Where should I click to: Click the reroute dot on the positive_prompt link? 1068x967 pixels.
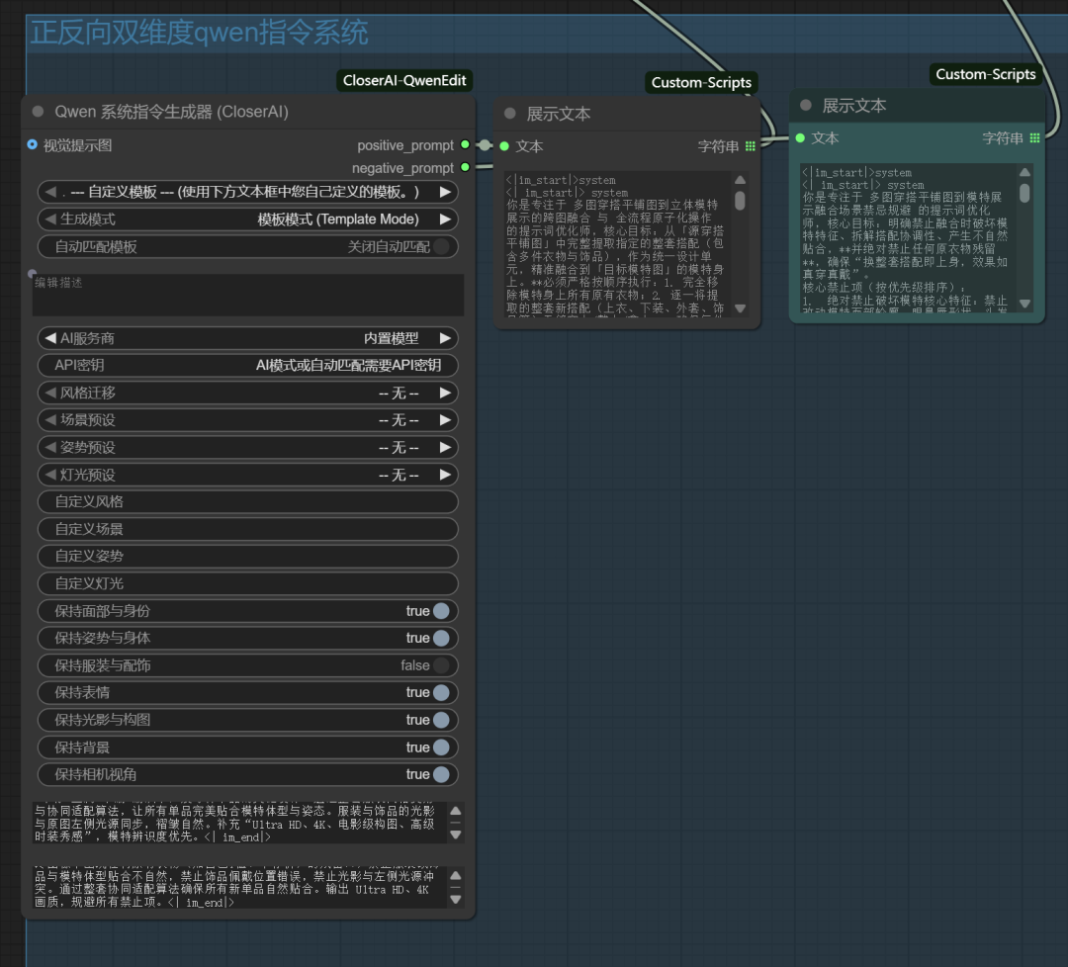click(x=485, y=145)
